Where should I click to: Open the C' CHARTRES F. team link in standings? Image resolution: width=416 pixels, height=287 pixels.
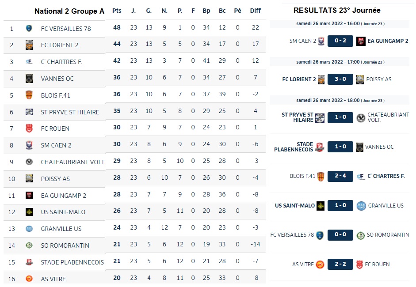point(61,62)
